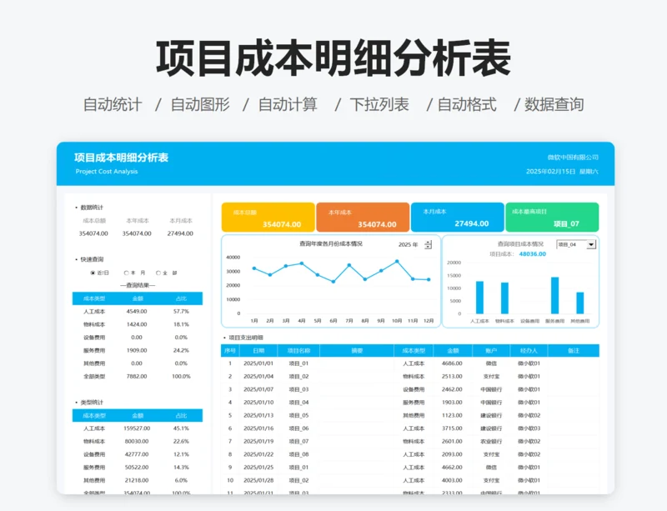Screen dimensions: 667x511
Task: Click the 微软中国有限公司 company name
Action: (573, 157)
